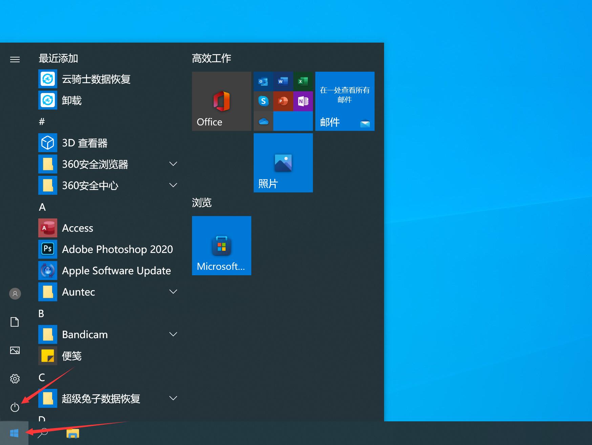592x445 pixels.
Task: Click the 浏览 tile group title
Action: (202, 203)
